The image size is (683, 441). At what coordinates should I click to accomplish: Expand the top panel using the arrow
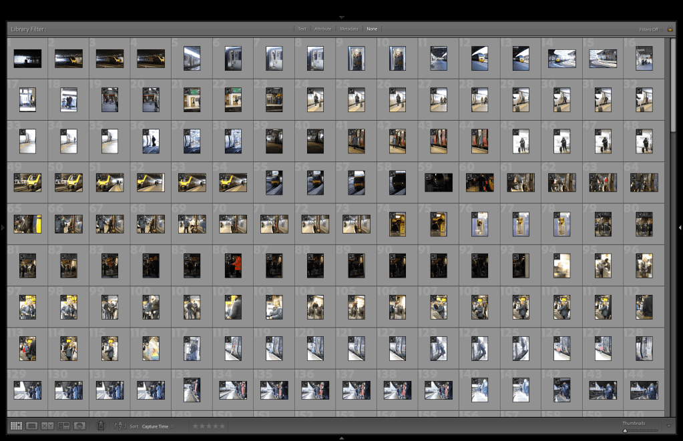click(342, 17)
